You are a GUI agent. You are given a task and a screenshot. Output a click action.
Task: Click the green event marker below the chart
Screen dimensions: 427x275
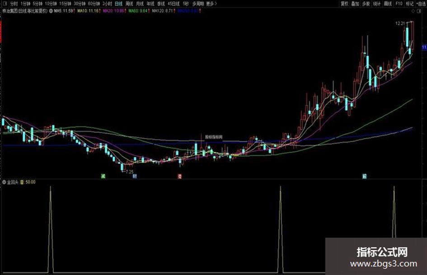[103, 176]
